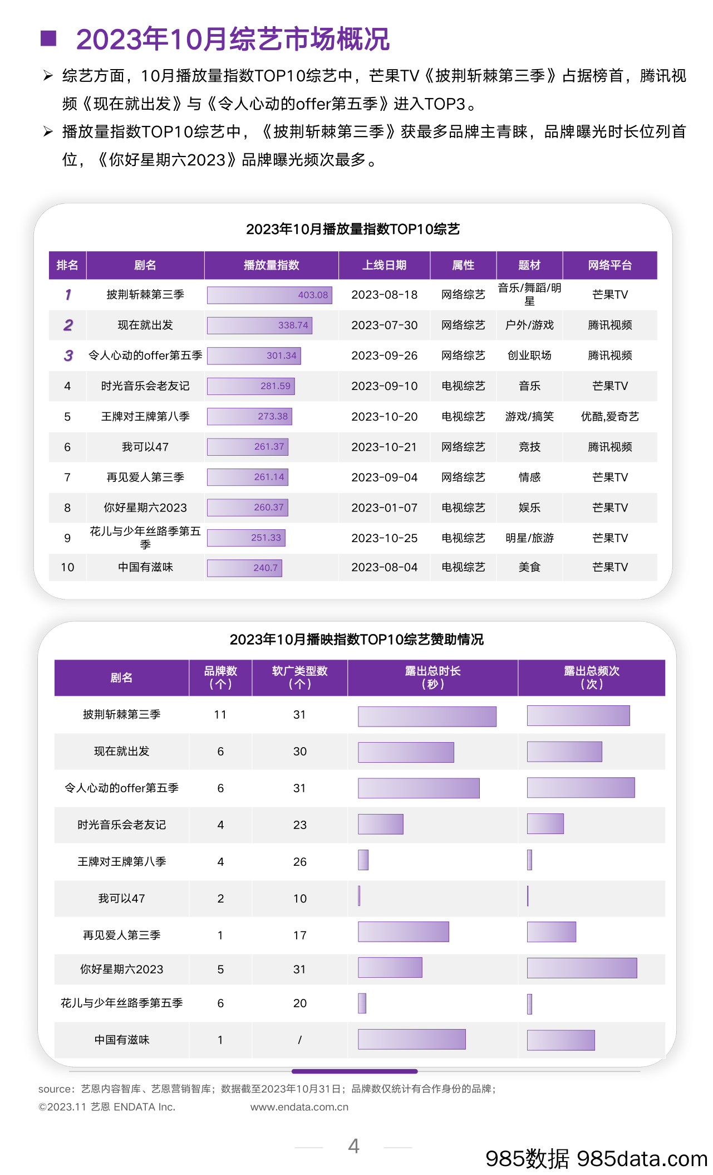Click 花儿与少年丝路季第五季 in sponsorship table
This screenshot has width=713, height=1175.
[121, 1003]
